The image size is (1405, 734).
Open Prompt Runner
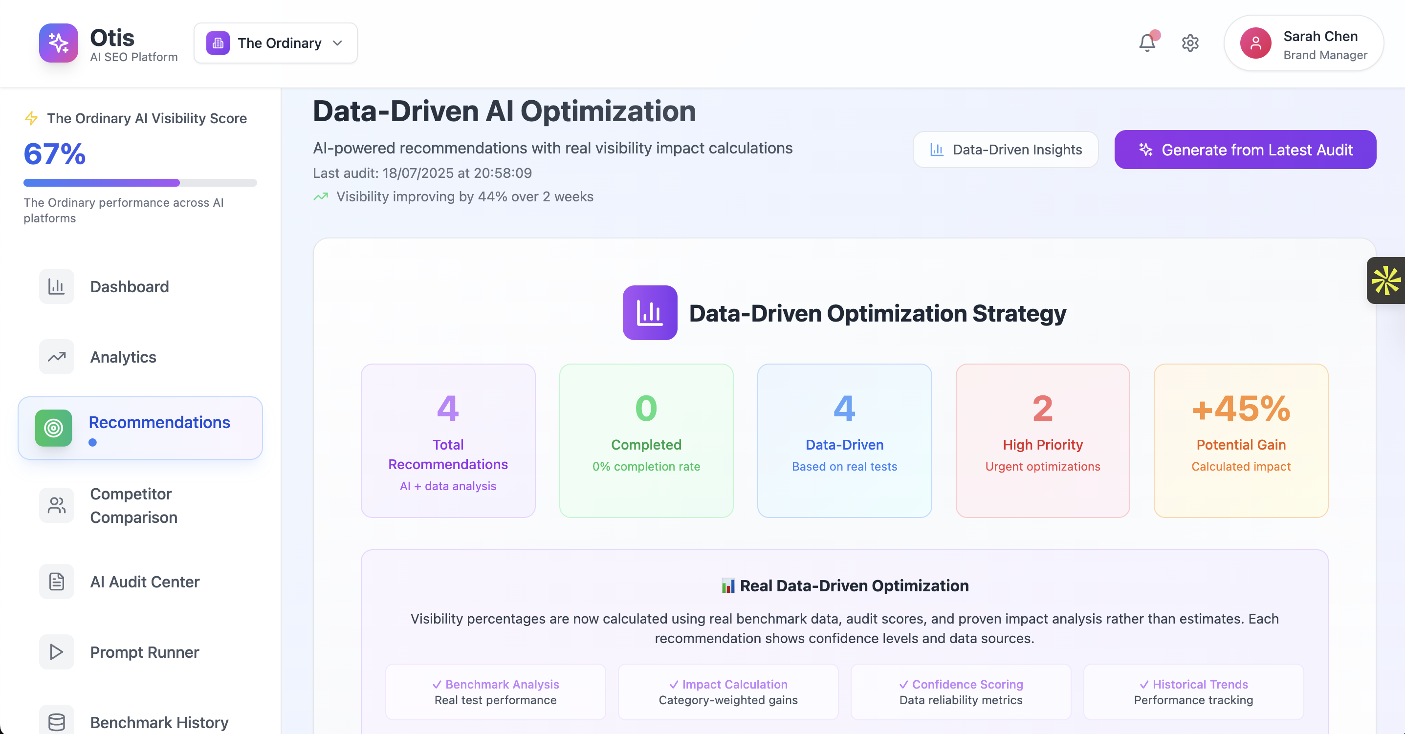tap(140, 651)
